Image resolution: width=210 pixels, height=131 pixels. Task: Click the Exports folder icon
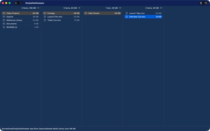coord(4,17)
